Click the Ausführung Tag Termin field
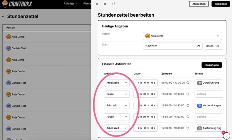 208,128
